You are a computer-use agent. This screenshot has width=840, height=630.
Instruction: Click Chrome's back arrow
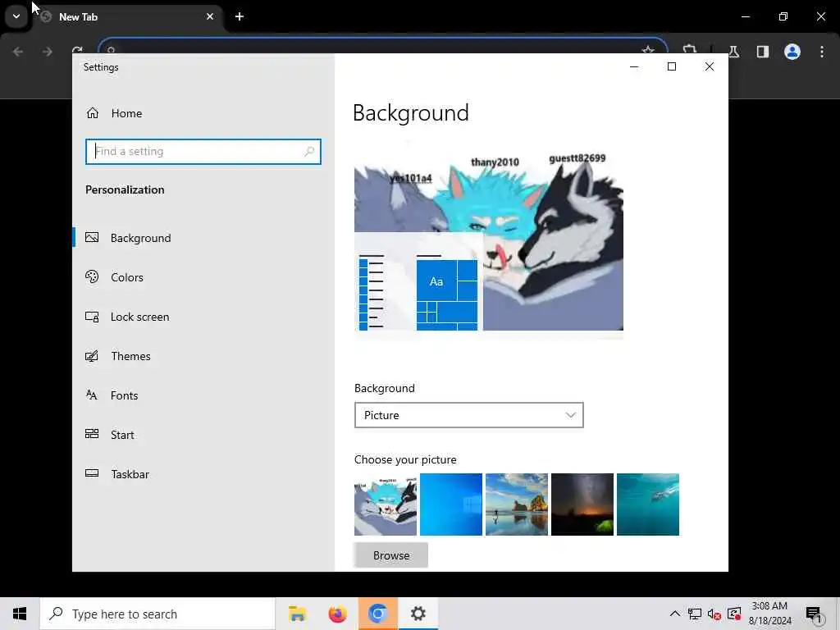click(x=18, y=52)
